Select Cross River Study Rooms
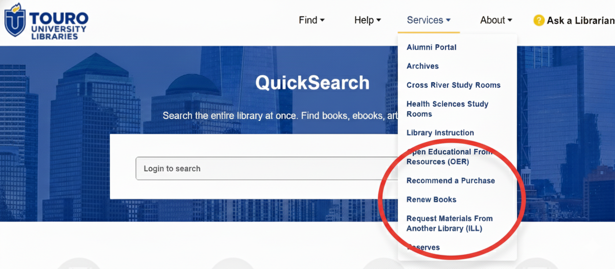 pos(453,85)
